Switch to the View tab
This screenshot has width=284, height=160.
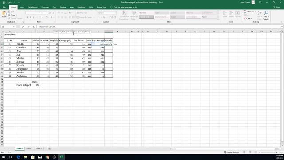pos(72,7)
